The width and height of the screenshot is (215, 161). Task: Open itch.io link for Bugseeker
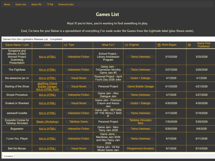tap(47, 129)
